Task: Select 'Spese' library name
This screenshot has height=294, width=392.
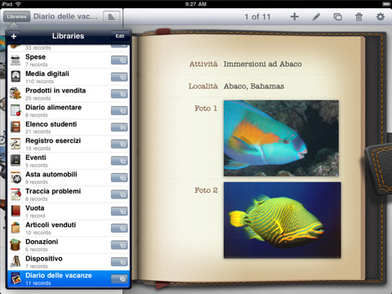Action: (x=35, y=57)
